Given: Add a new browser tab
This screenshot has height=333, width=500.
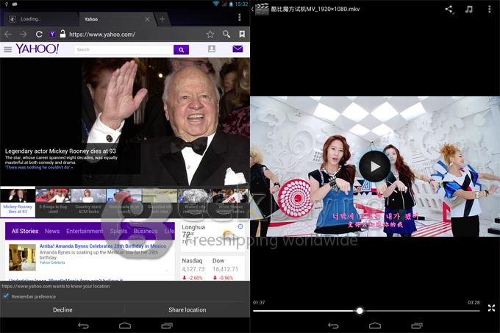Looking at the screenshot, I should pos(162,19).
